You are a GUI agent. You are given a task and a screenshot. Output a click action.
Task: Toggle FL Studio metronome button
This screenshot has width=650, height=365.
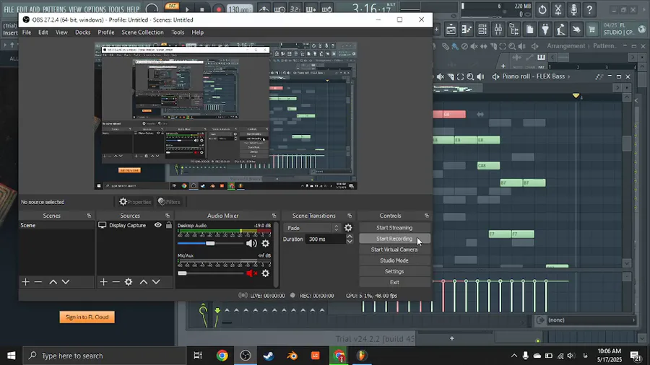264,9
